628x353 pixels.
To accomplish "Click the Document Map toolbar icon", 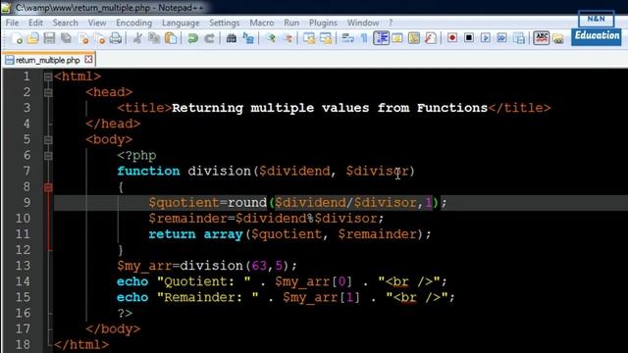I will tap(414, 38).
